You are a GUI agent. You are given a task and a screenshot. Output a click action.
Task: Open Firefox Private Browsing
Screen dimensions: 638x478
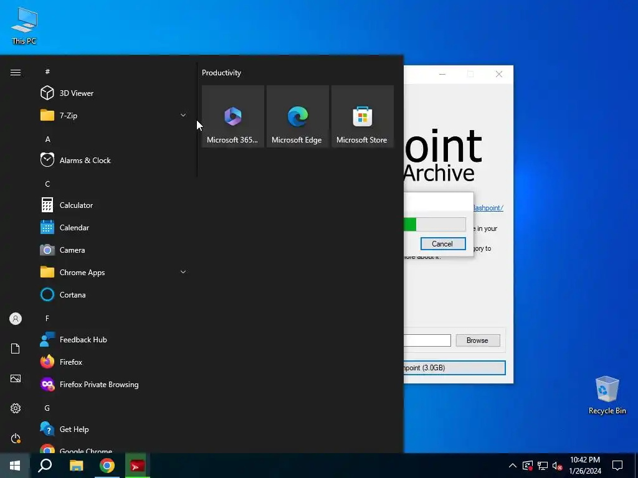114,384
